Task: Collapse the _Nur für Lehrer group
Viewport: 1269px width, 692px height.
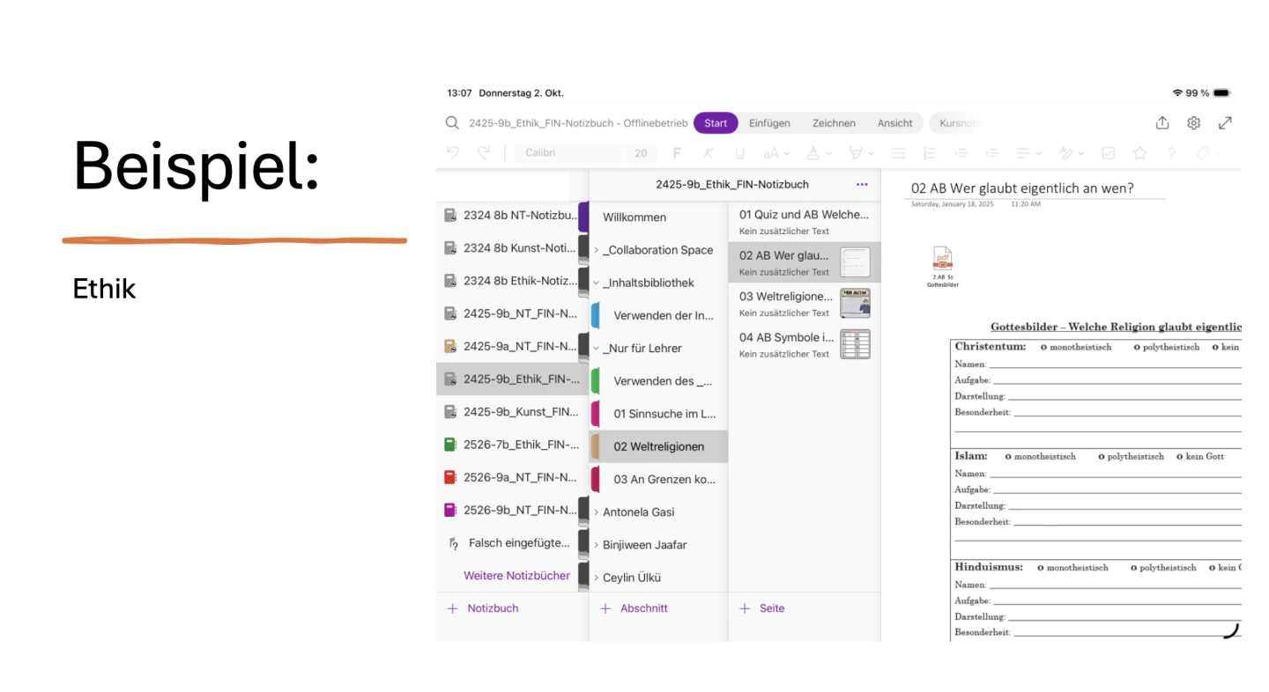Action: click(596, 349)
